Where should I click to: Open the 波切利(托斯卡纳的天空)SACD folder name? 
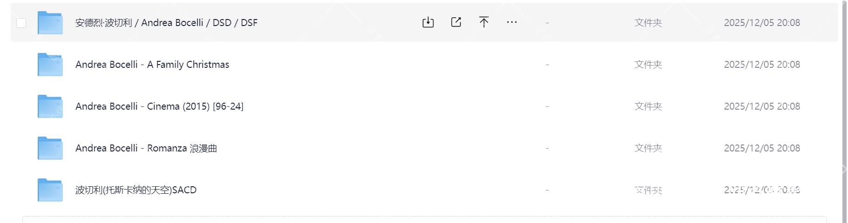coord(136,190)
